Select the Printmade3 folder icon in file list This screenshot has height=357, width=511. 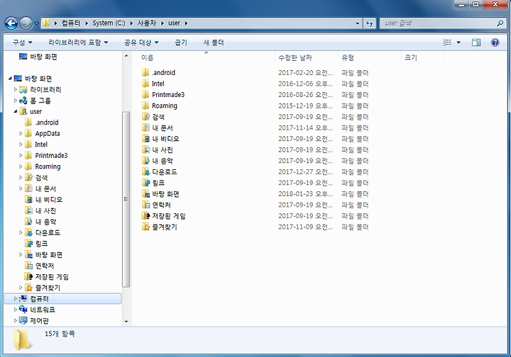tap(145, 95)
